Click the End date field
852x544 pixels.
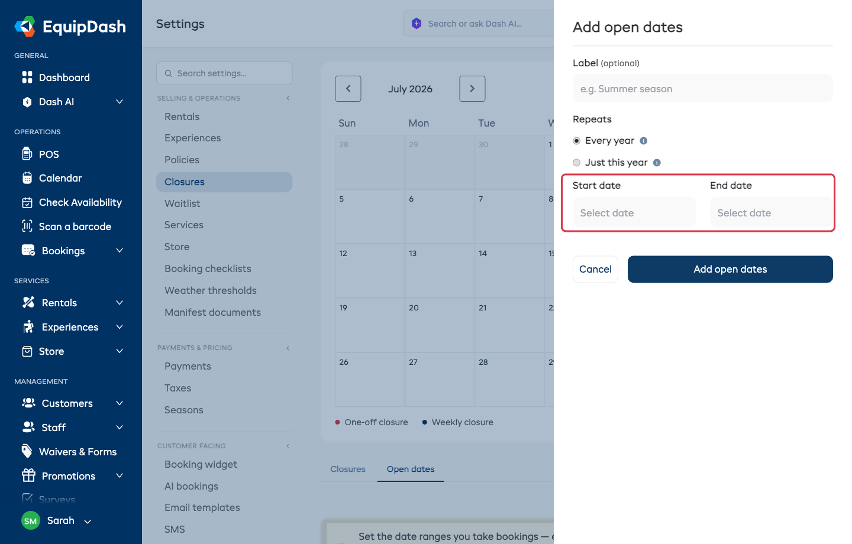tap(772, 213)
